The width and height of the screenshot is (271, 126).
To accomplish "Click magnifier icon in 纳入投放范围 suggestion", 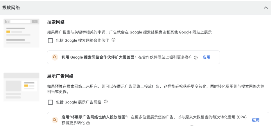I will point(55,120).
